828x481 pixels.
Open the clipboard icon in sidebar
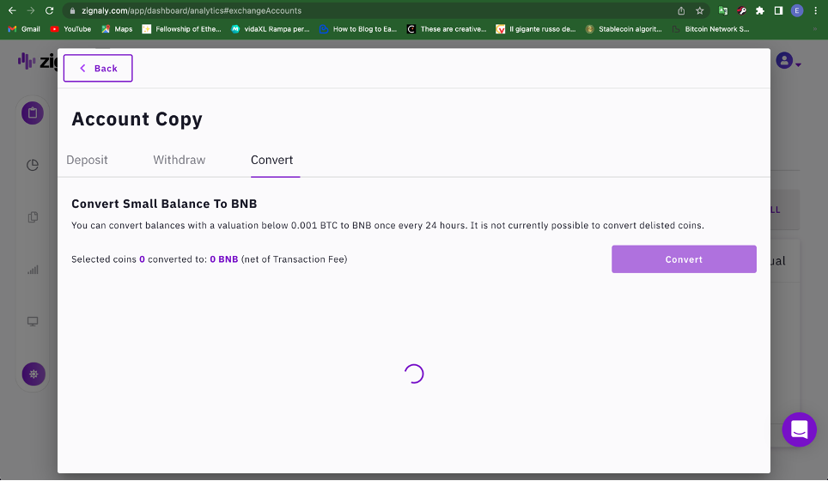click(x=33, y=113)
